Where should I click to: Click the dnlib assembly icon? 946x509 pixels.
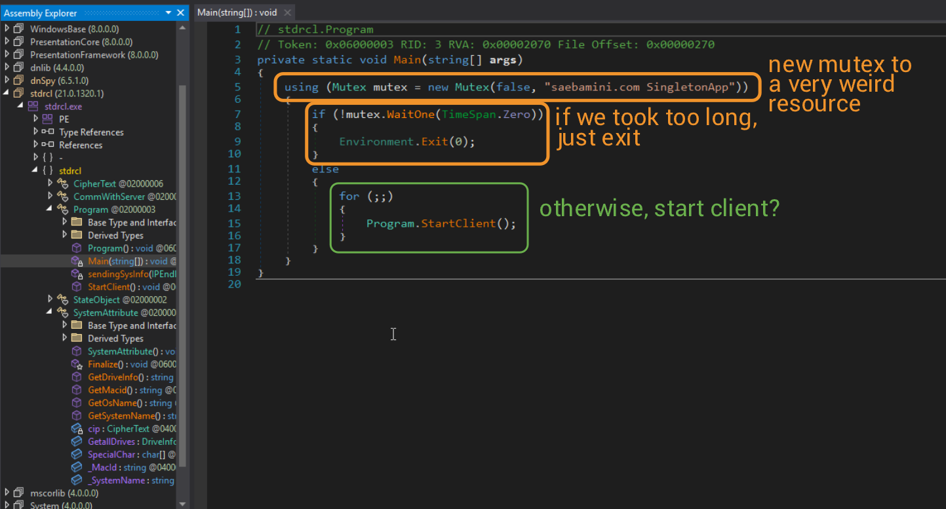tap(18, 67)
